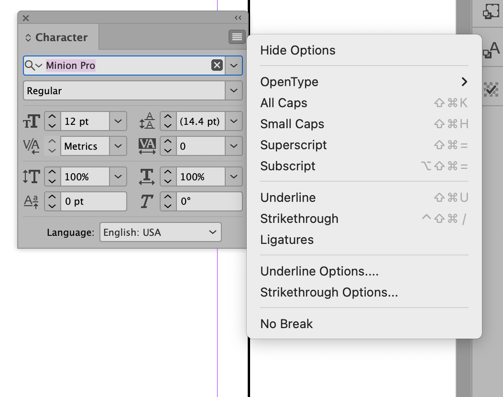Click inside the font name input field
Viewport: 503px width, 397px height.
[120, 65]
